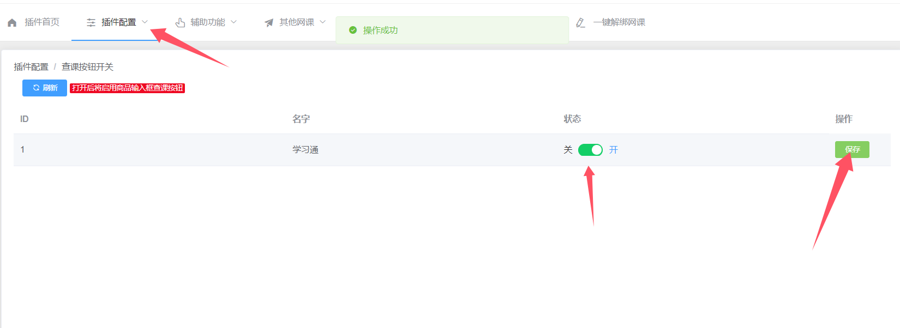Viewport: 900px width, 328px height.
Task: Click the 学习通 name cell
Action: point(305,150)
